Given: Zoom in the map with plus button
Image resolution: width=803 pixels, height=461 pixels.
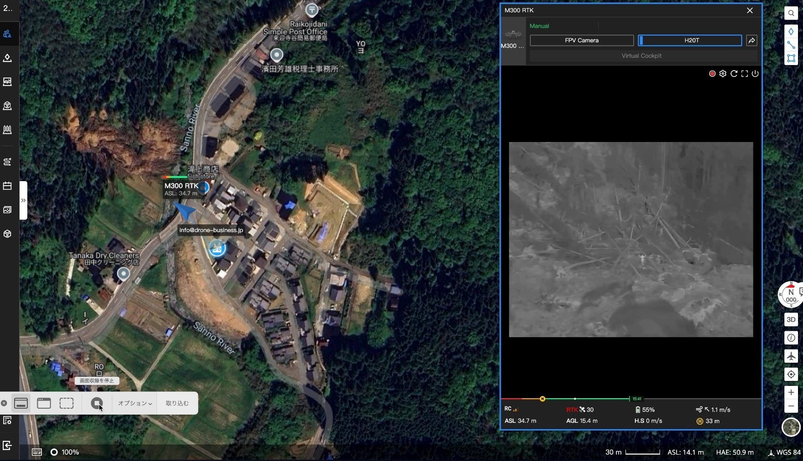Looking at the screenshot, I should coord(791,392).
